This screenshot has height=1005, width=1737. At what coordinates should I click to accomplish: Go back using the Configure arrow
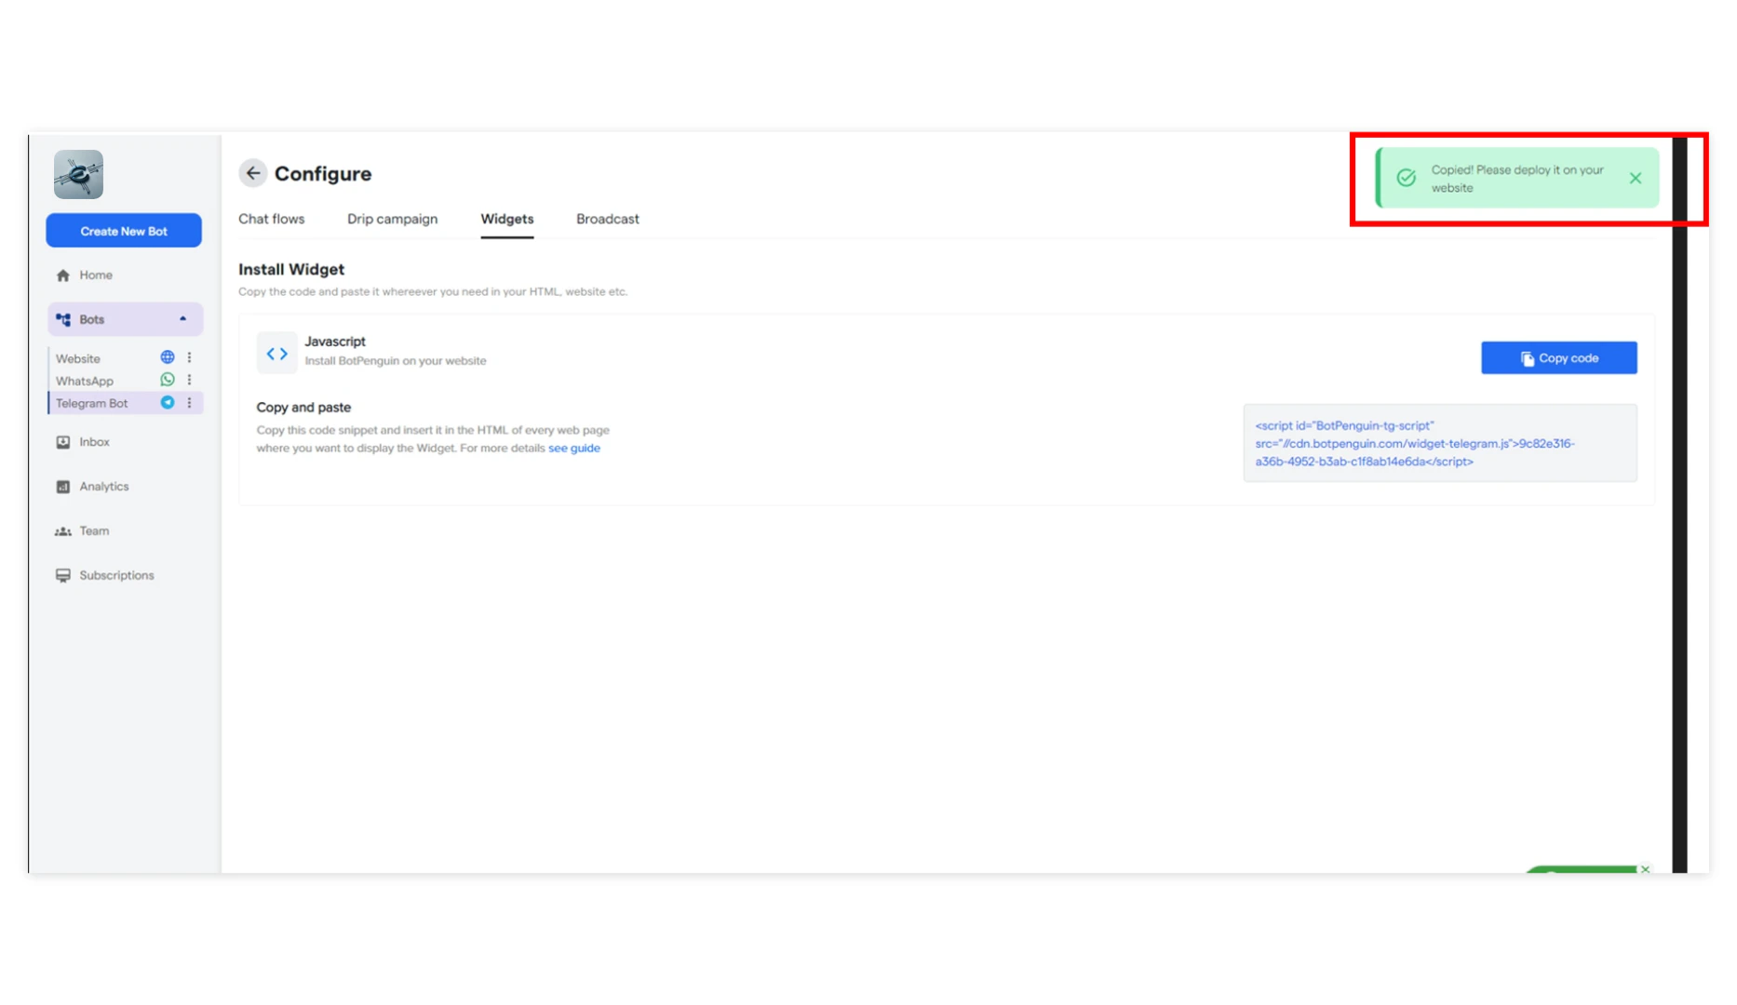[252, 173]
